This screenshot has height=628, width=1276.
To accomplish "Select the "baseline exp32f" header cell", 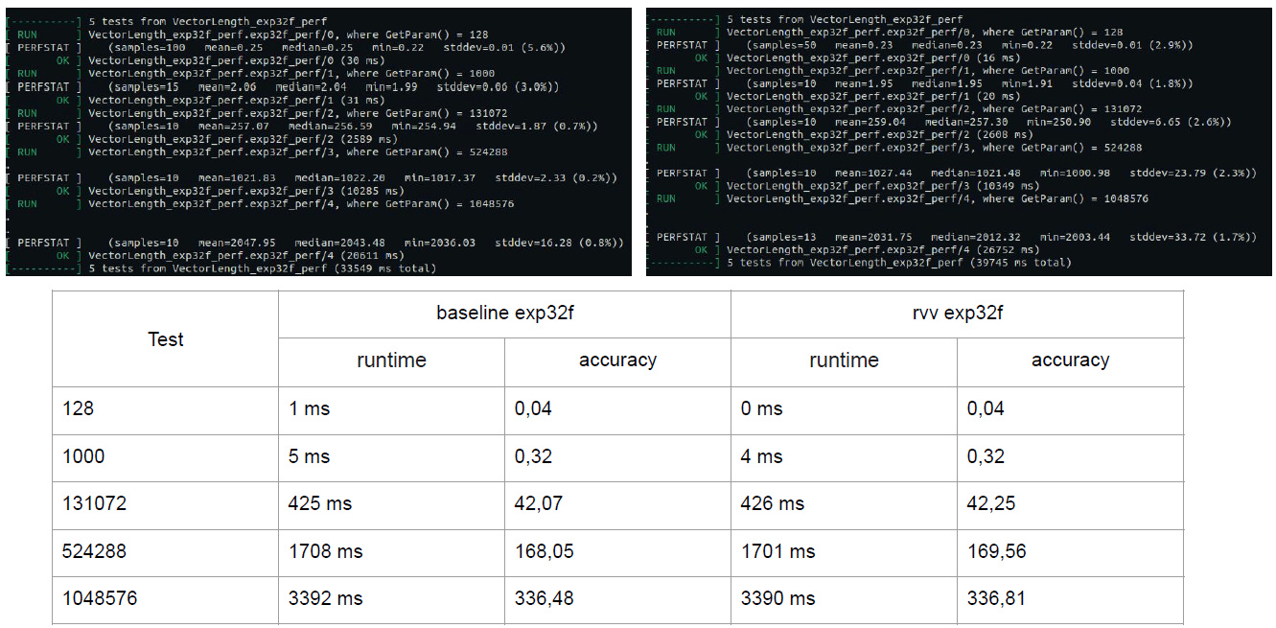I will (x=504, y=314).
